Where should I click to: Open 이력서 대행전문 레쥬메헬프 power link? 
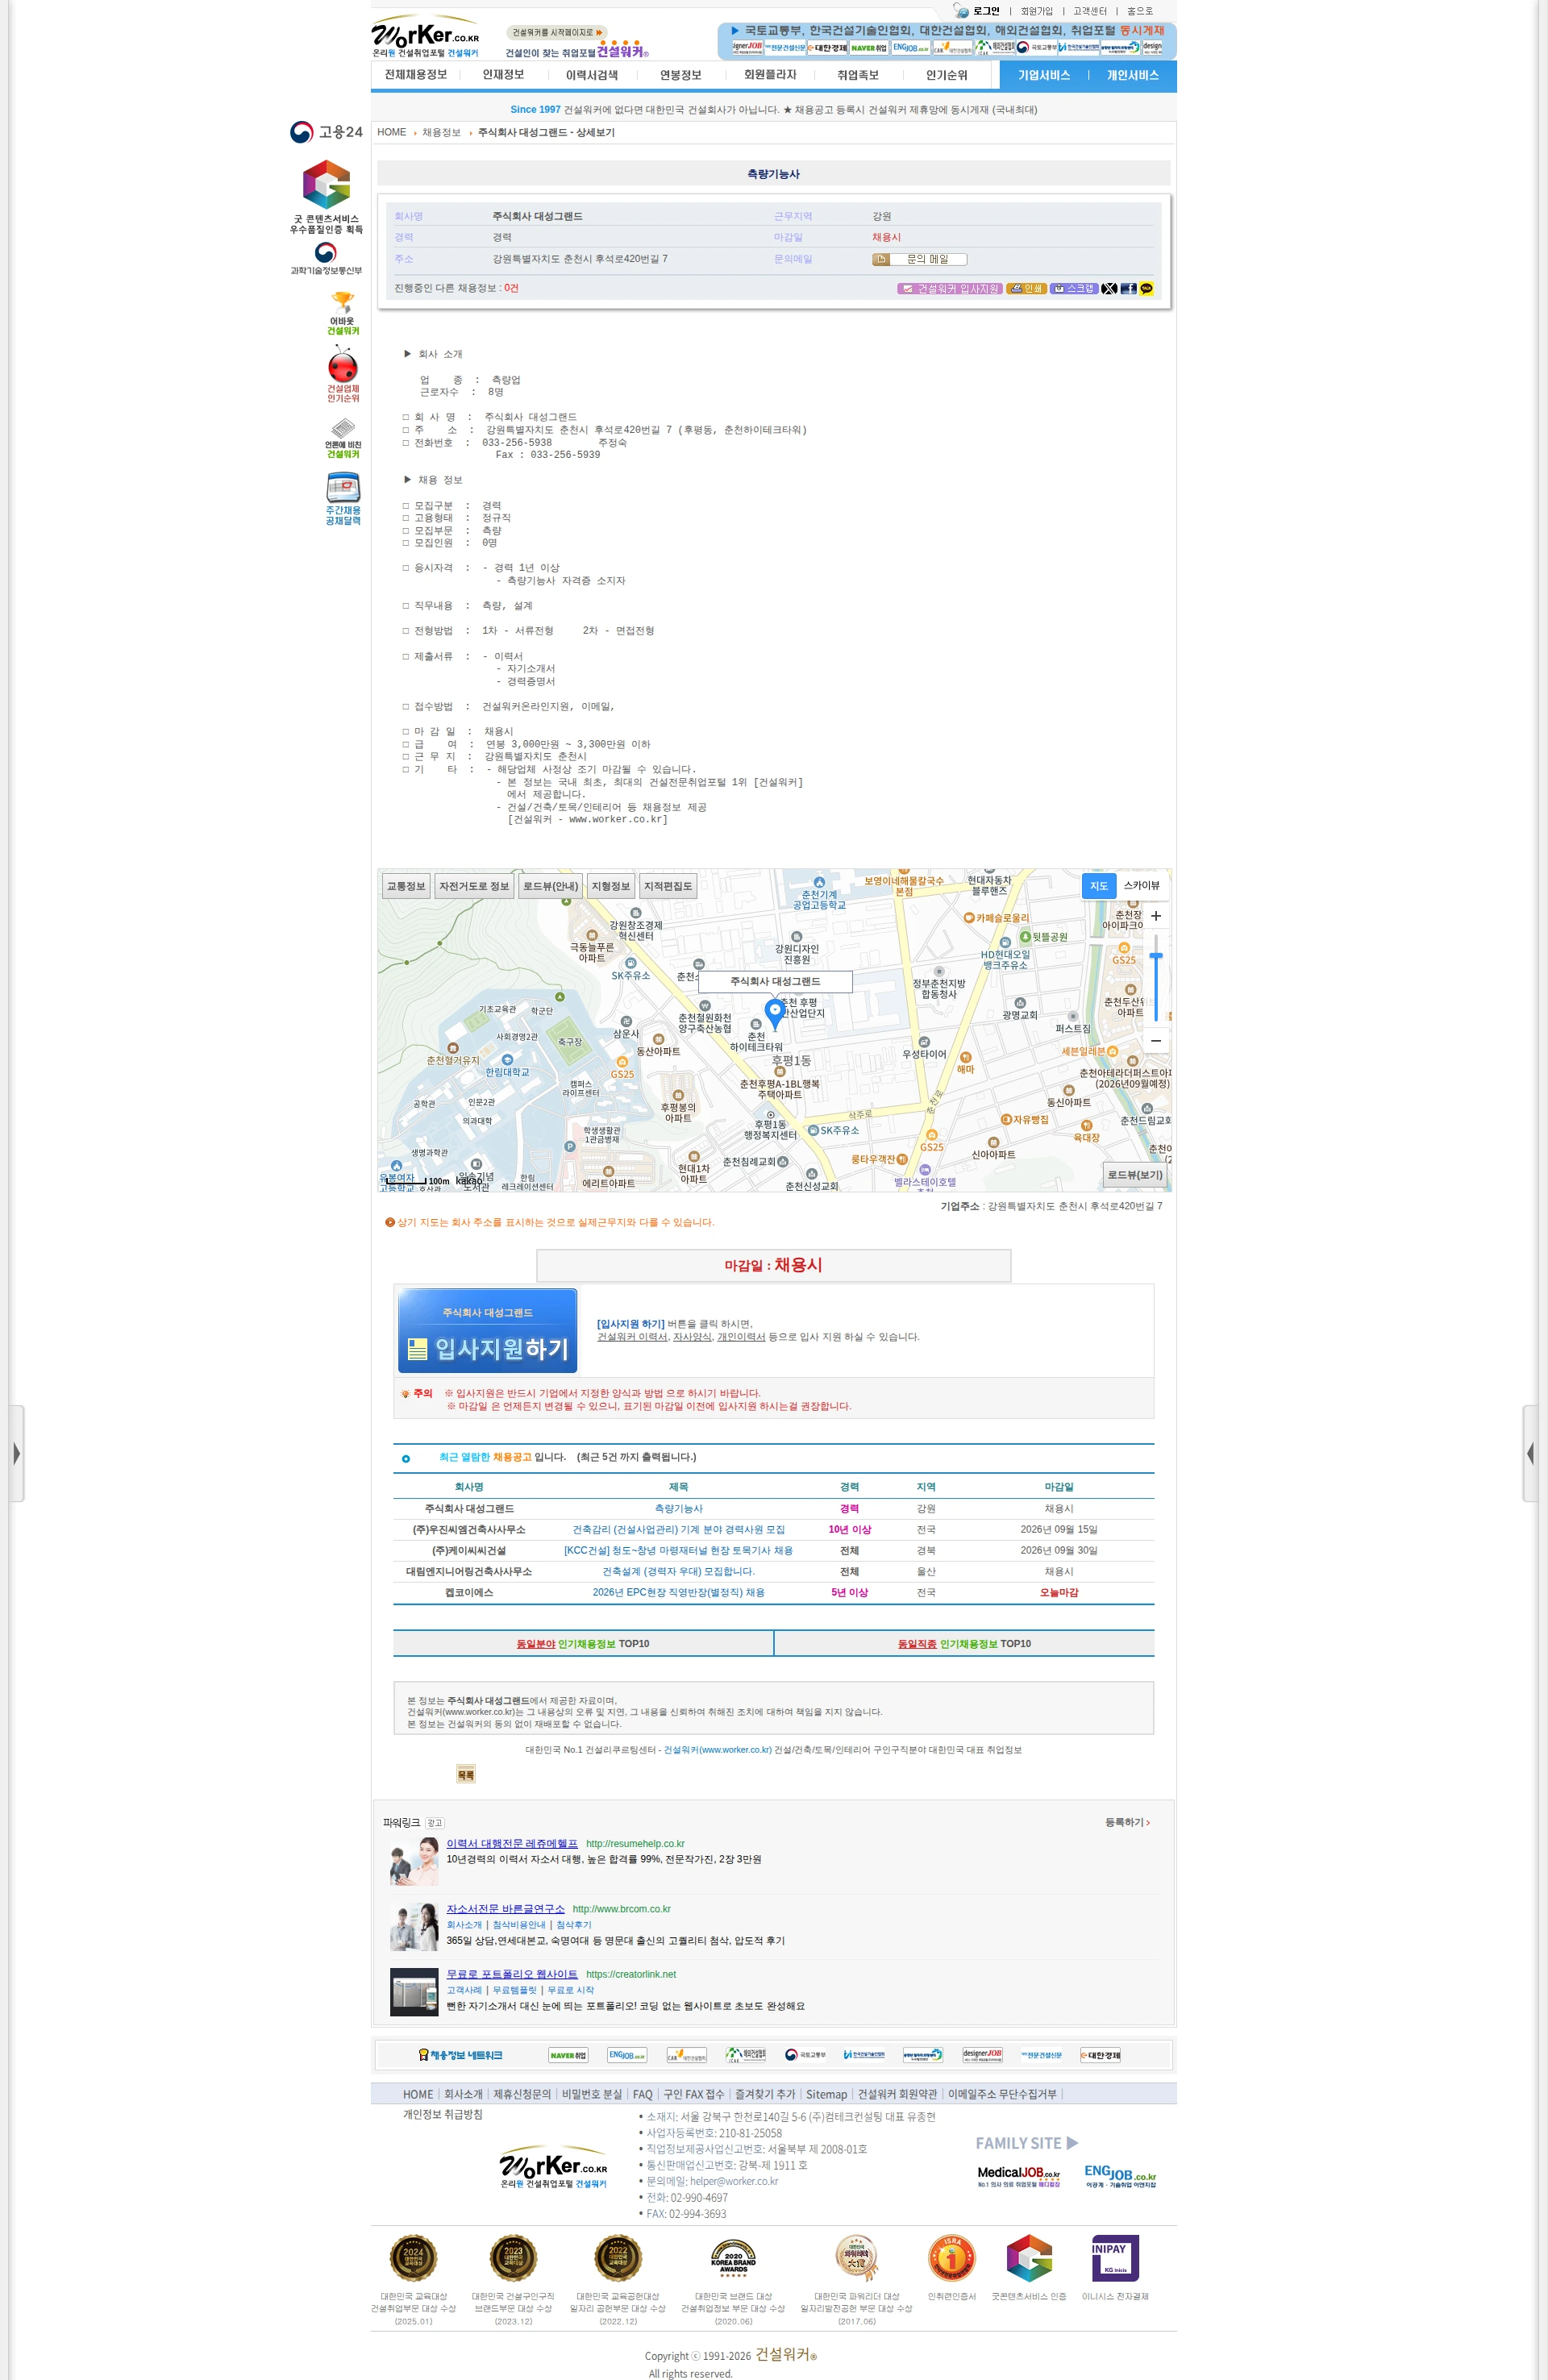point(512,1843)
